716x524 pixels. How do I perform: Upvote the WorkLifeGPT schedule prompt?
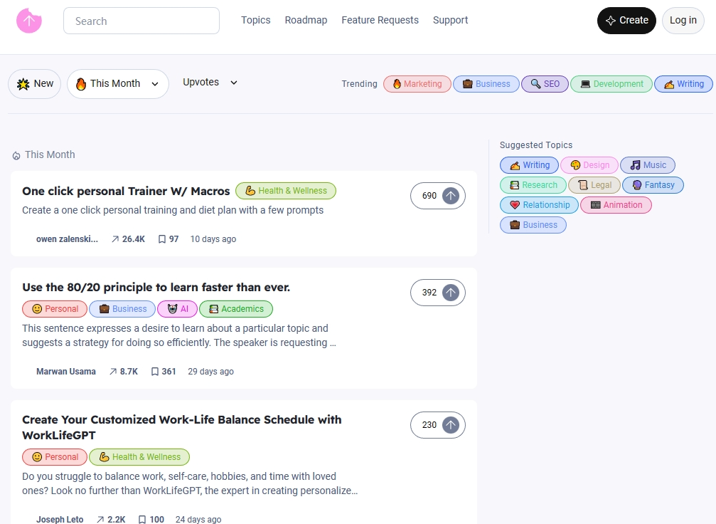(x=450, y=425)
